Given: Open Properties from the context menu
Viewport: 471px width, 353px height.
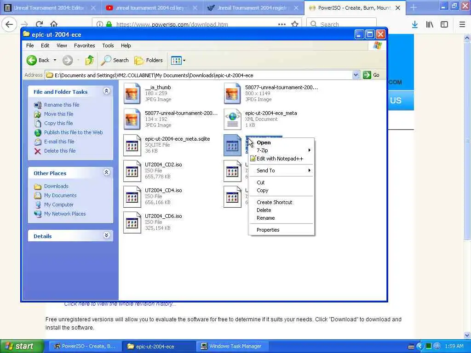Looking at the screenshot, I should pyautogui.click(x=281, y=230).
